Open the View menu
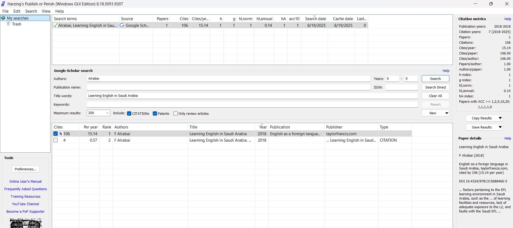Viewport: 513px width, 228px height. click(x=46, y=11)
